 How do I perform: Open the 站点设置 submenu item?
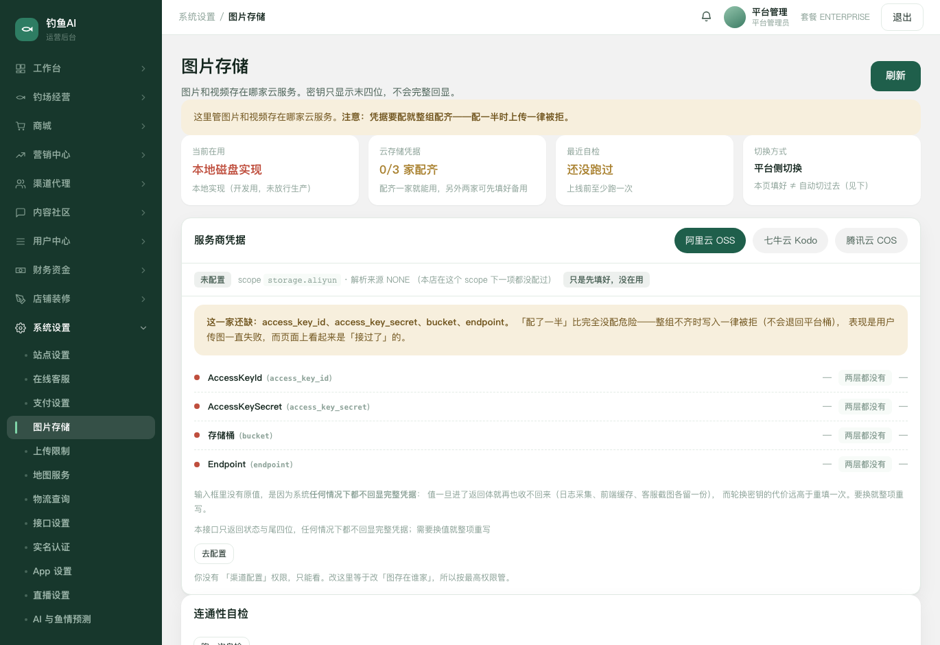[x=81, y=355]
